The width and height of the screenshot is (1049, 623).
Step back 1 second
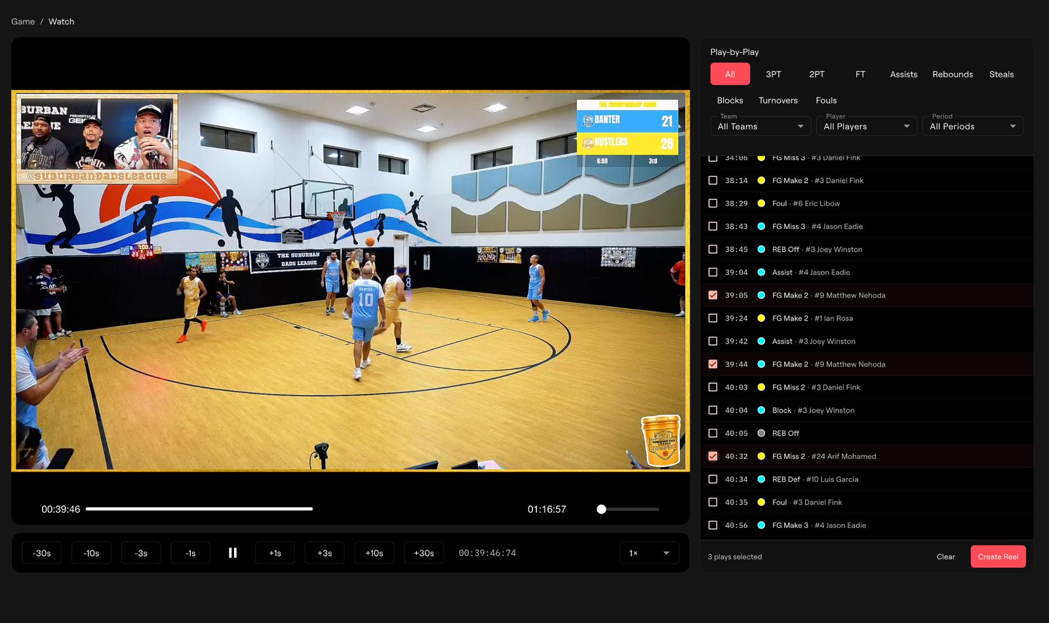pyautogui.click(x=191, y=553)
